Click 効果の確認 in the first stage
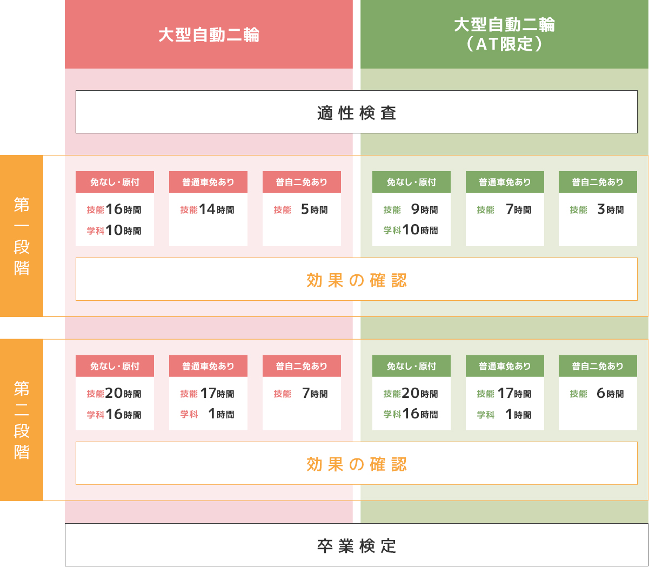The height and width of the screenshot is (575, 649). click(x=356, y=279)
